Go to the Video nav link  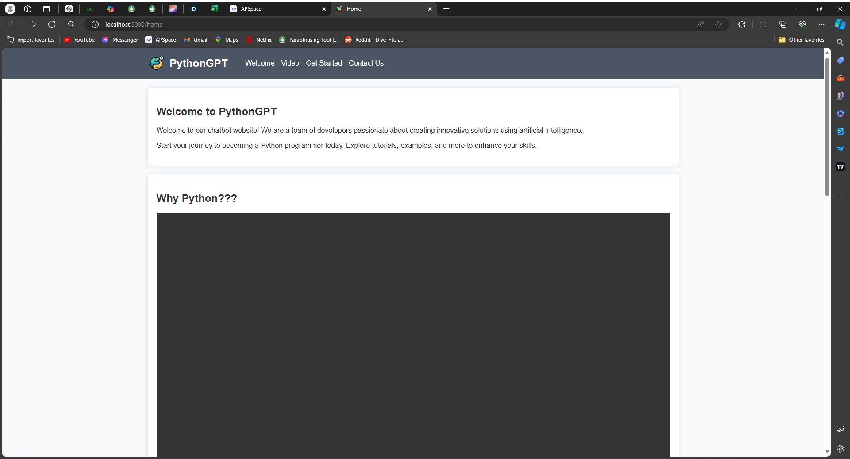tap(290, 63)
